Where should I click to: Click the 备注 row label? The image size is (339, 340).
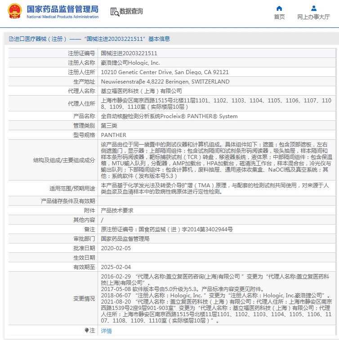click(89, 230)
